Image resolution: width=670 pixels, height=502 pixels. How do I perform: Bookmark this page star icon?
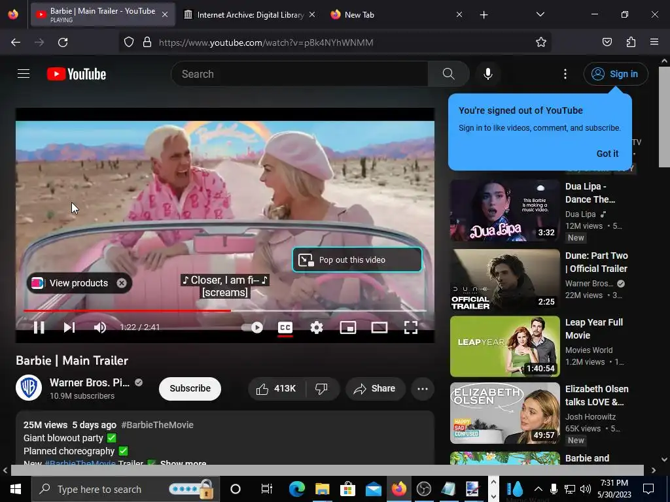(x=541, y=42)
